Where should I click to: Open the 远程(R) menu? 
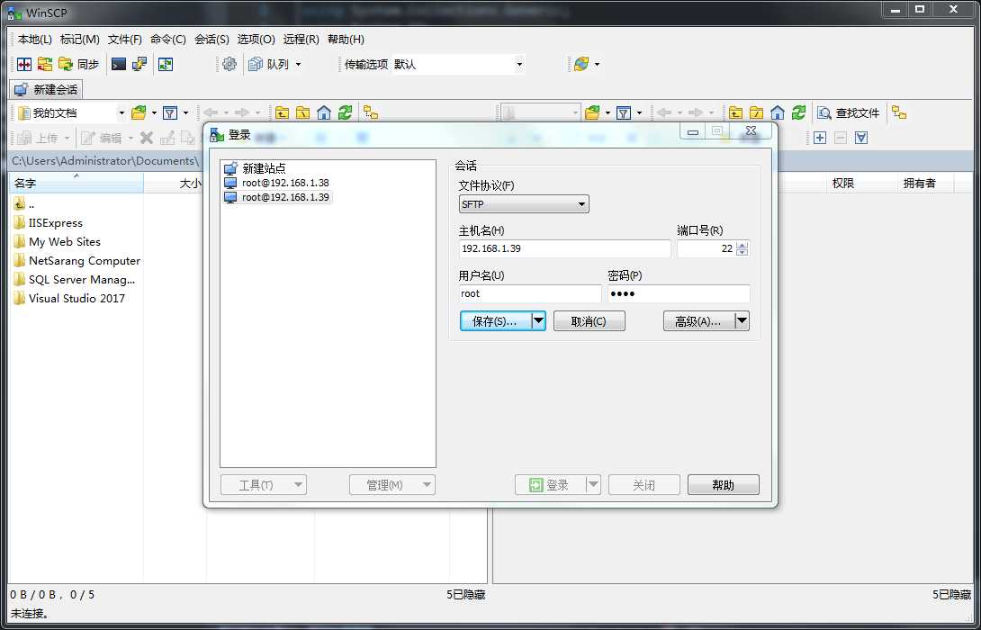point(301,39)
